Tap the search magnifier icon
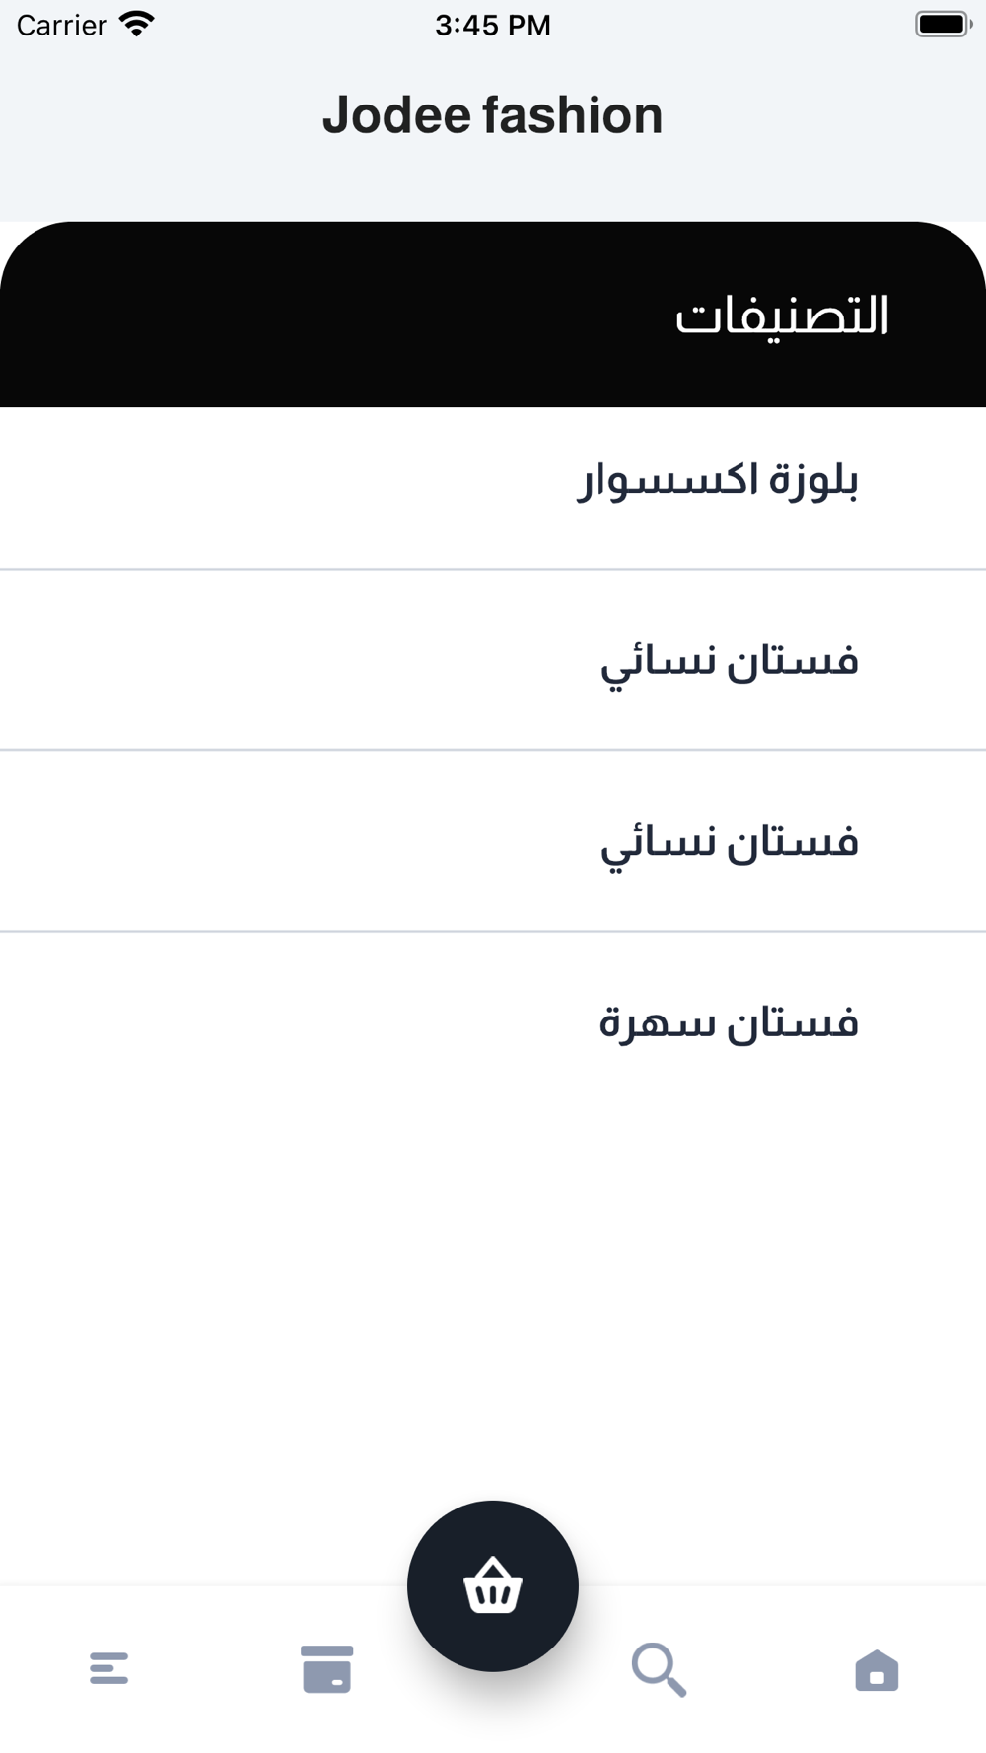The width and height of the screenshot is (986, 1753). tap(659, 1669)
